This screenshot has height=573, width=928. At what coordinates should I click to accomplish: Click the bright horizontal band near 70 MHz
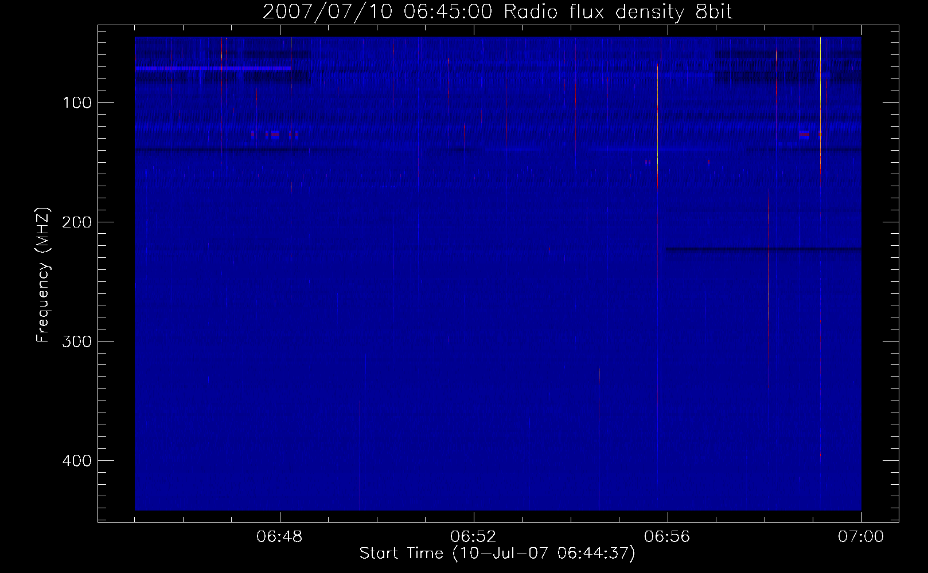213,68
